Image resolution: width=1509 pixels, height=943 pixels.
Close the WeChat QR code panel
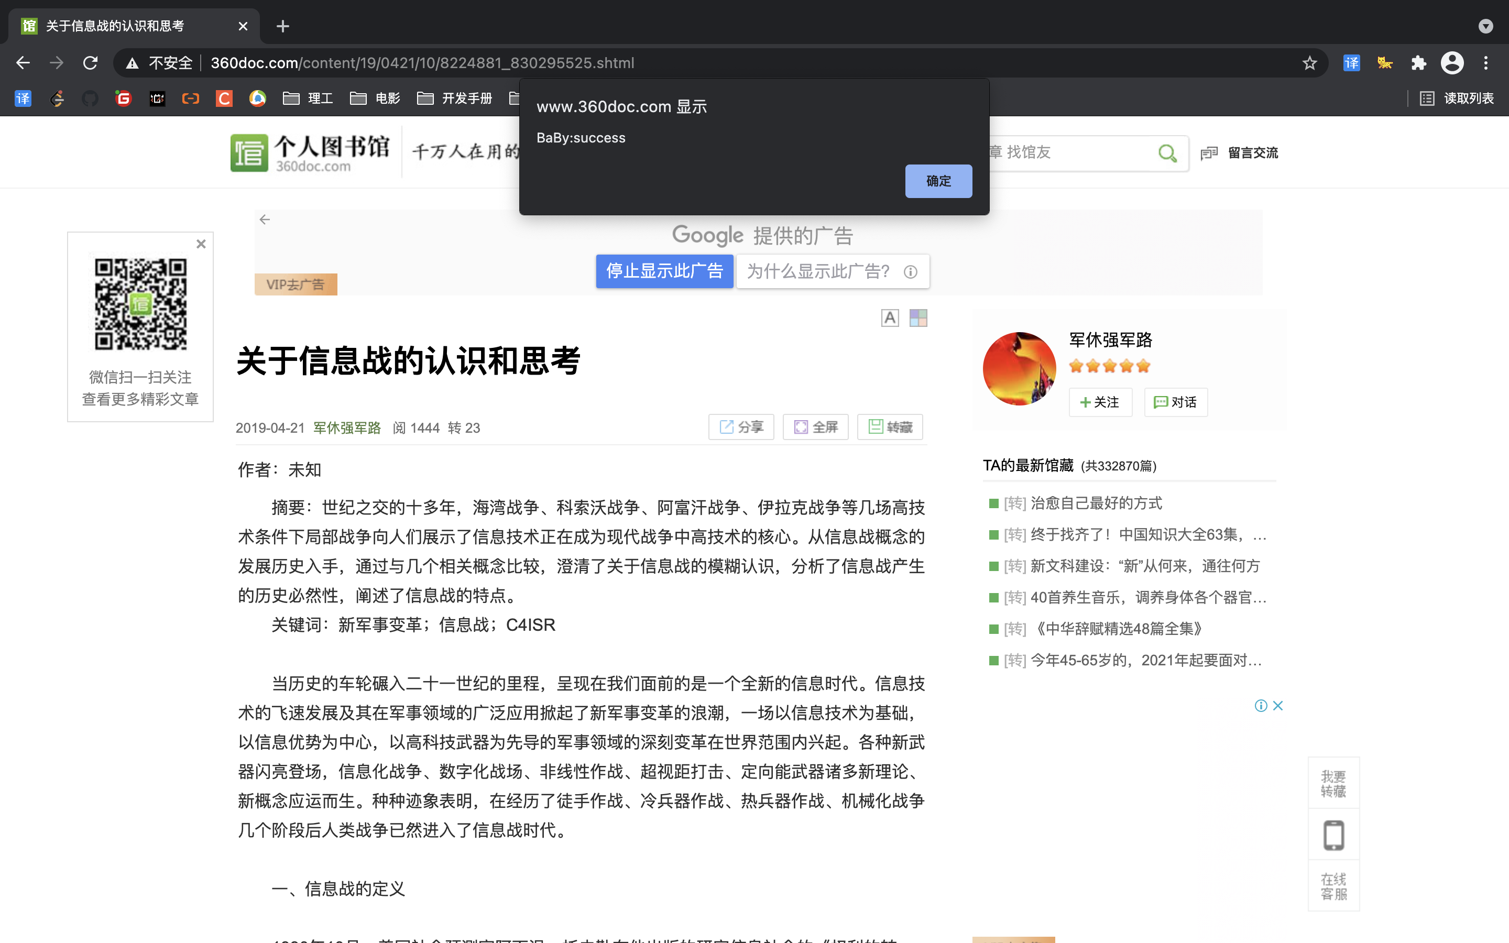[x=201, y=244]
